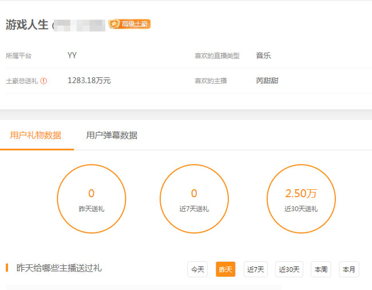Click the 近7天送礼 circle statistic
This screenshot has height=290, width=372.
point(194,199)
